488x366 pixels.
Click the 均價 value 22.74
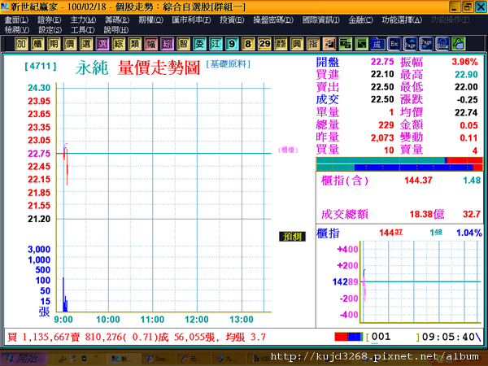coord(466,112)
